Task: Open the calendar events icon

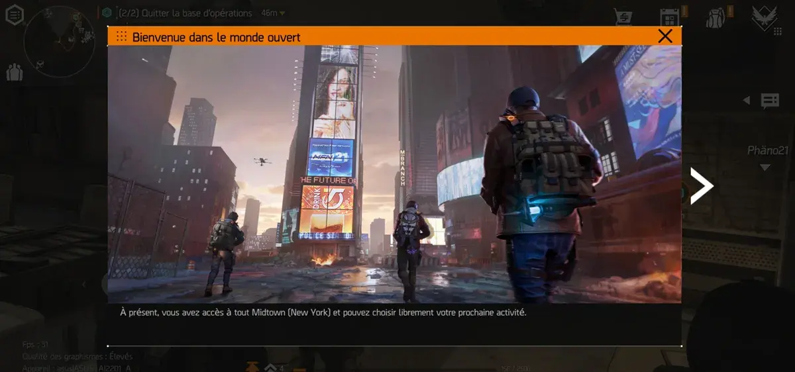Action: click(670, 17)
